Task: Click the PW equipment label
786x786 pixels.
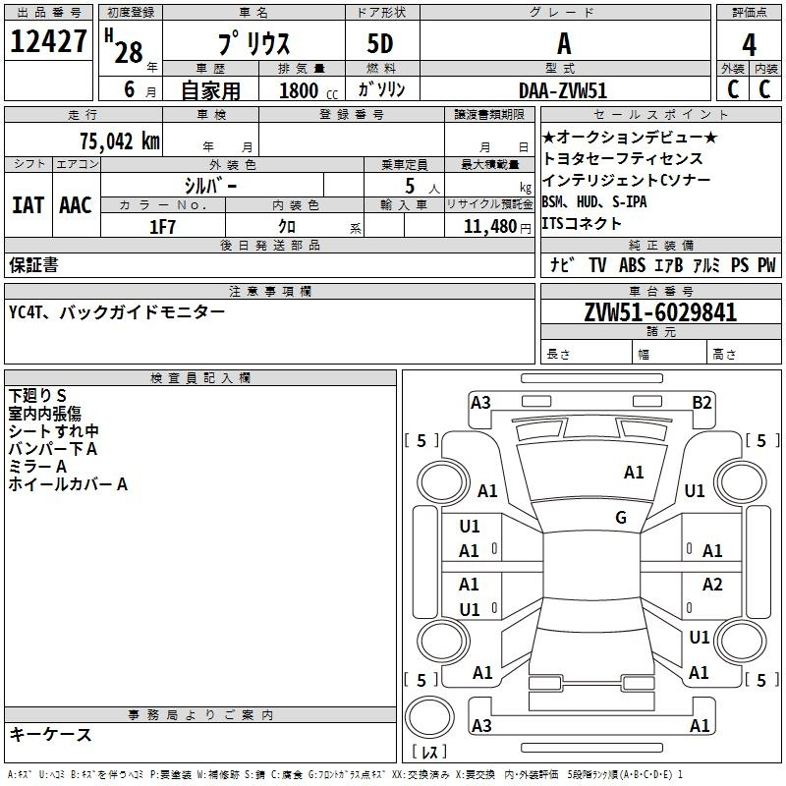Action: pos(765,264)
